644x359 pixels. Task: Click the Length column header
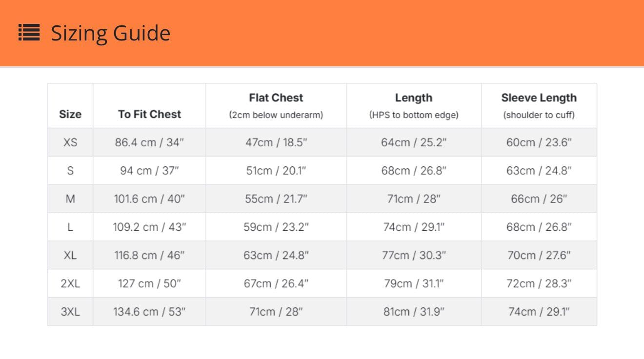pos(414,98)
